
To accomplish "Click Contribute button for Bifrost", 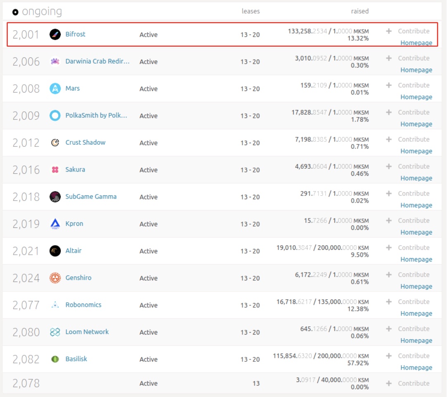I will (x=408, y=31).
